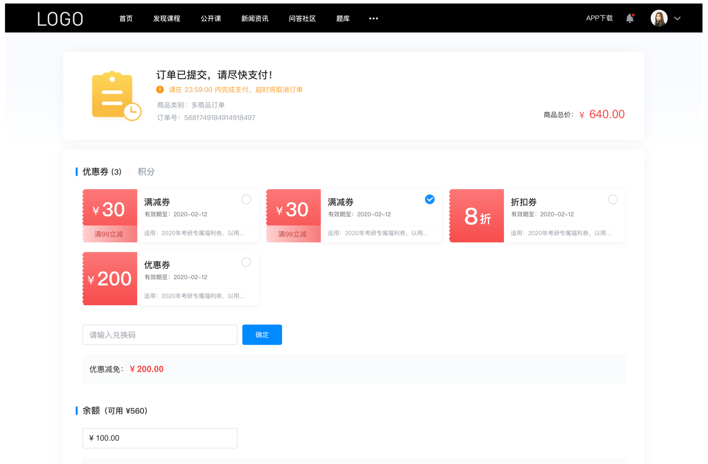Switch to the 积分 tab
The width and height of the screenshot is (708, 464).
click(x=146, y=171)
